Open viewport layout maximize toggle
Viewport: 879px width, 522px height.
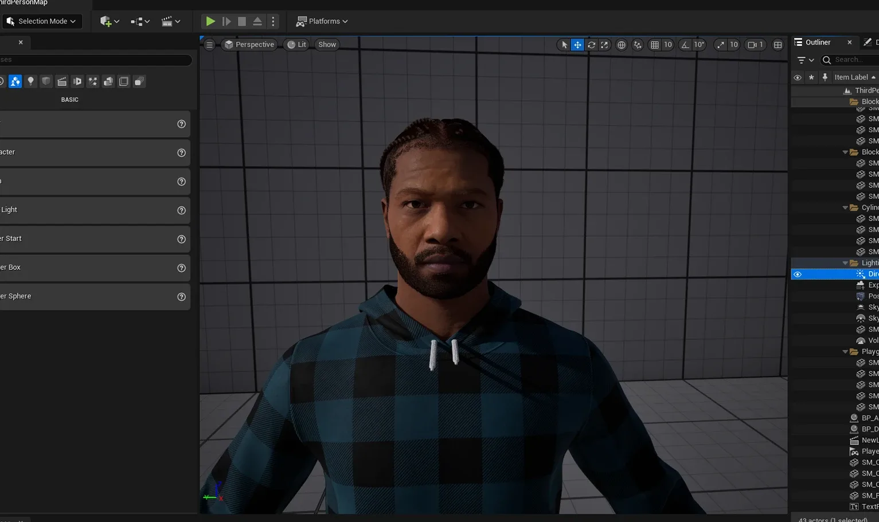click(x=778, y=45)
